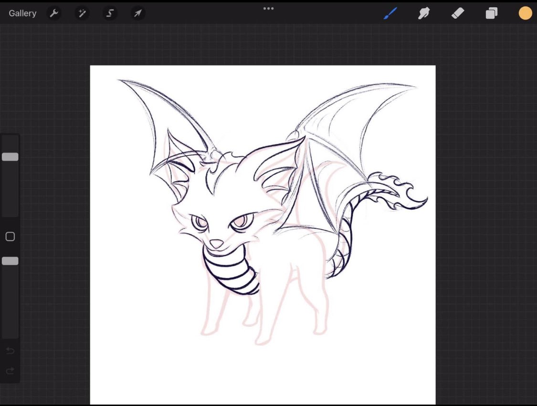
Task: Return to the Gallery
Action: click(22, 13)
